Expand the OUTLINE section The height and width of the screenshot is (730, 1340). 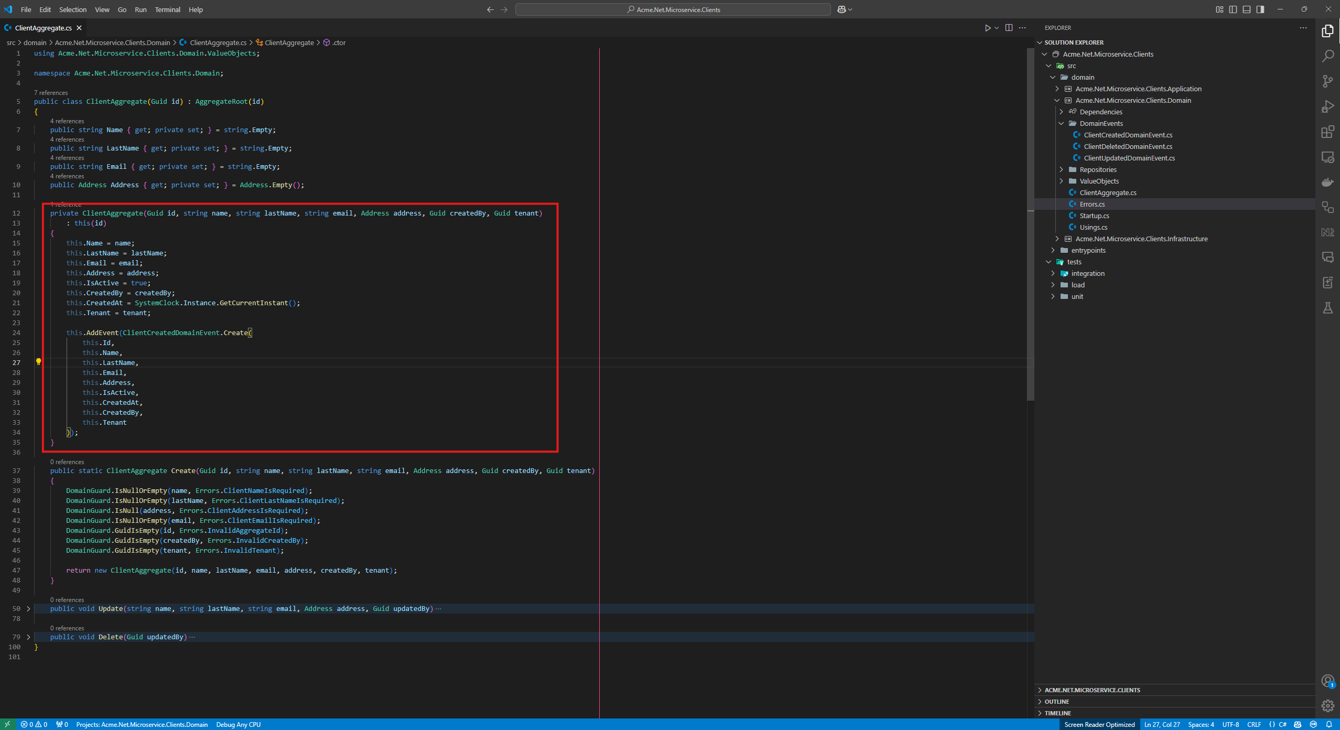click(1056, 701)
